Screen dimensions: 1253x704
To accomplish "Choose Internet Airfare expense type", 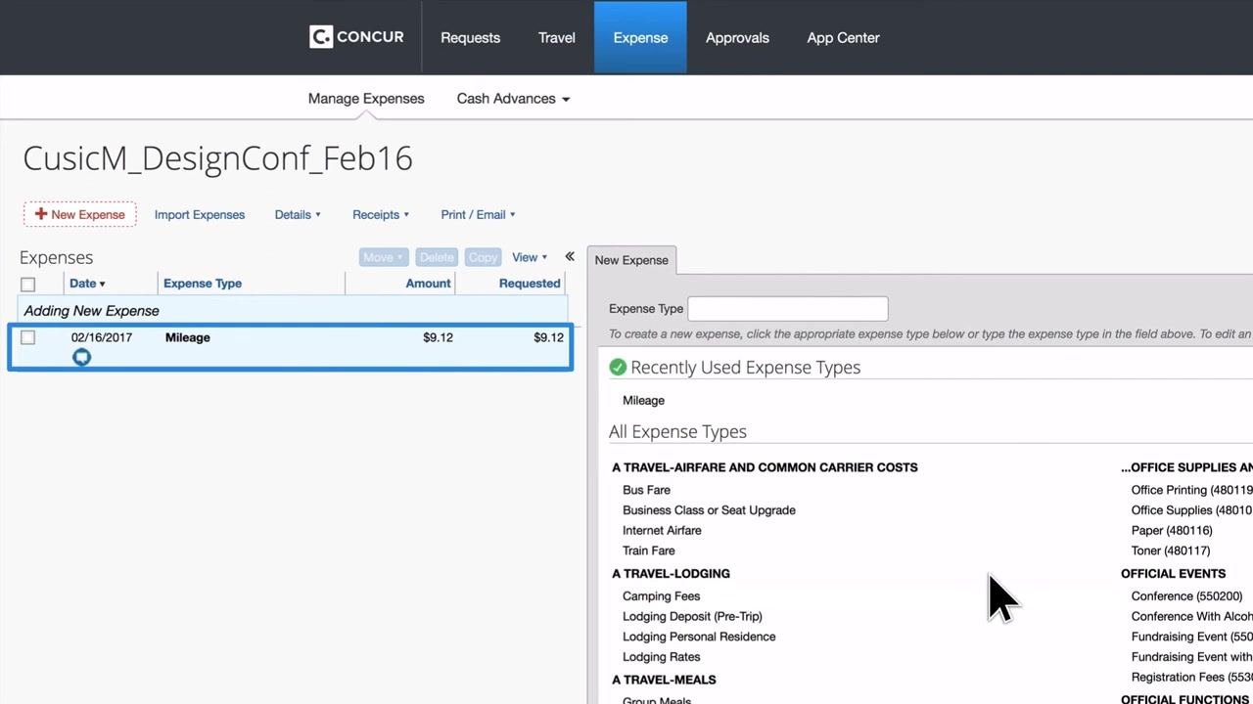I will [x=662, y=530].
